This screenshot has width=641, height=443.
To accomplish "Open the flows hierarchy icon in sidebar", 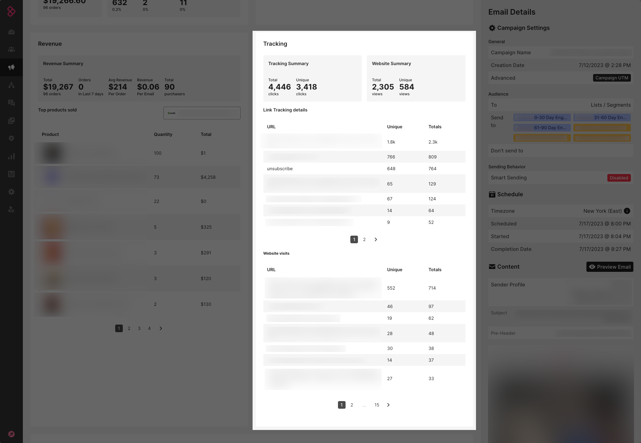I will 11,85.
